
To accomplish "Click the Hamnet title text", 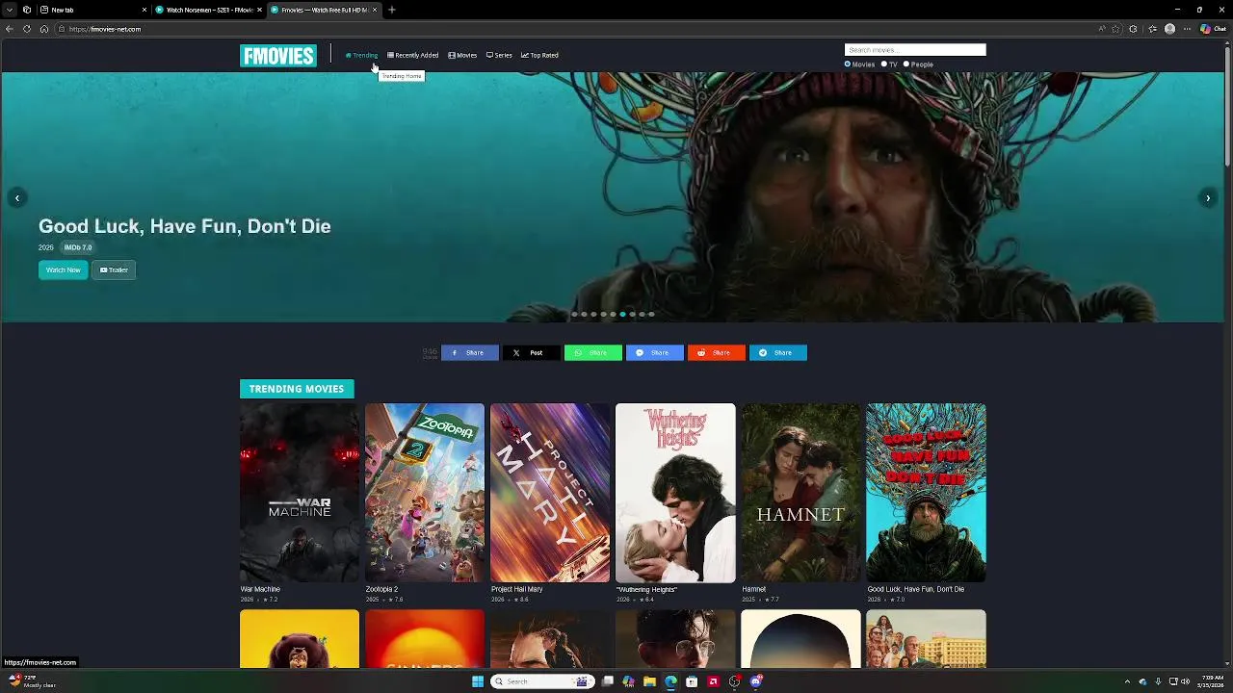I will 754,589.
